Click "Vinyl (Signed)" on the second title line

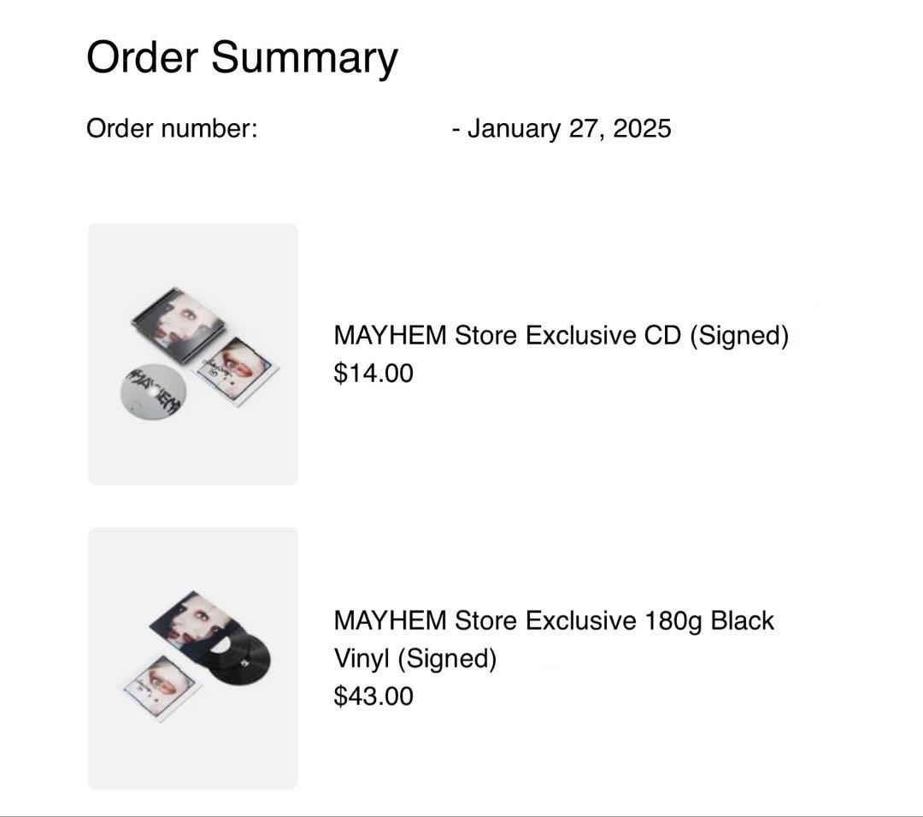click(414, 659)
